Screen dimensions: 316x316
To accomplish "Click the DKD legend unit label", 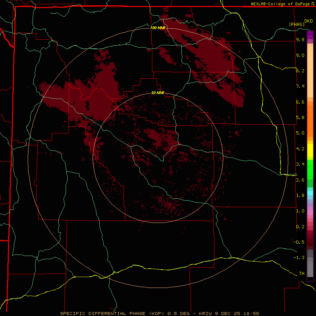I will click(x=308, y=21).
